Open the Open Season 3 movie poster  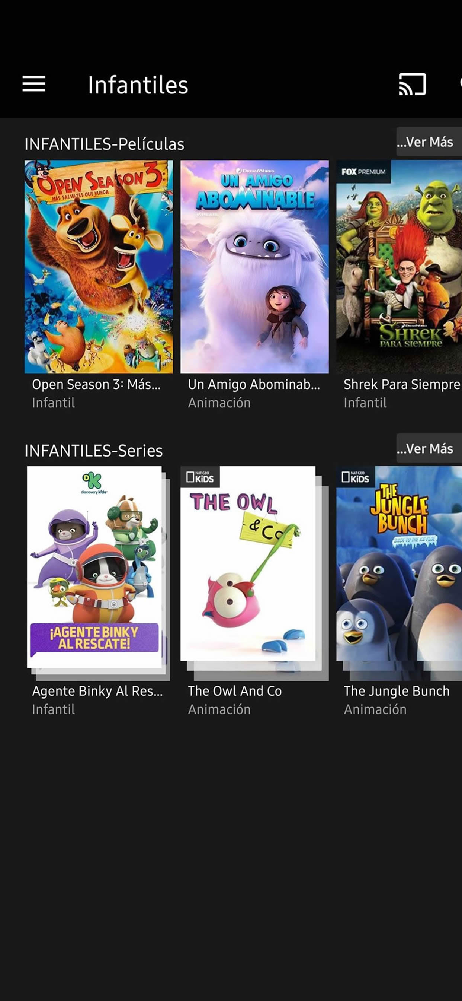[99, 267]
